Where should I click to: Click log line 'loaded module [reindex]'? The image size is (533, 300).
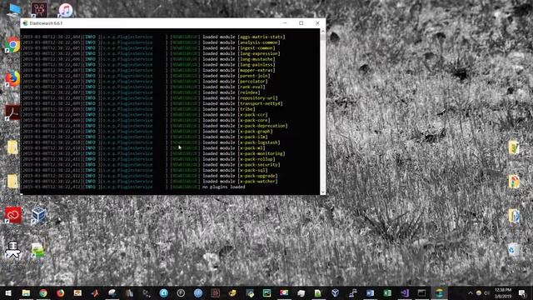pyautogui.click(x=232, y=92)
